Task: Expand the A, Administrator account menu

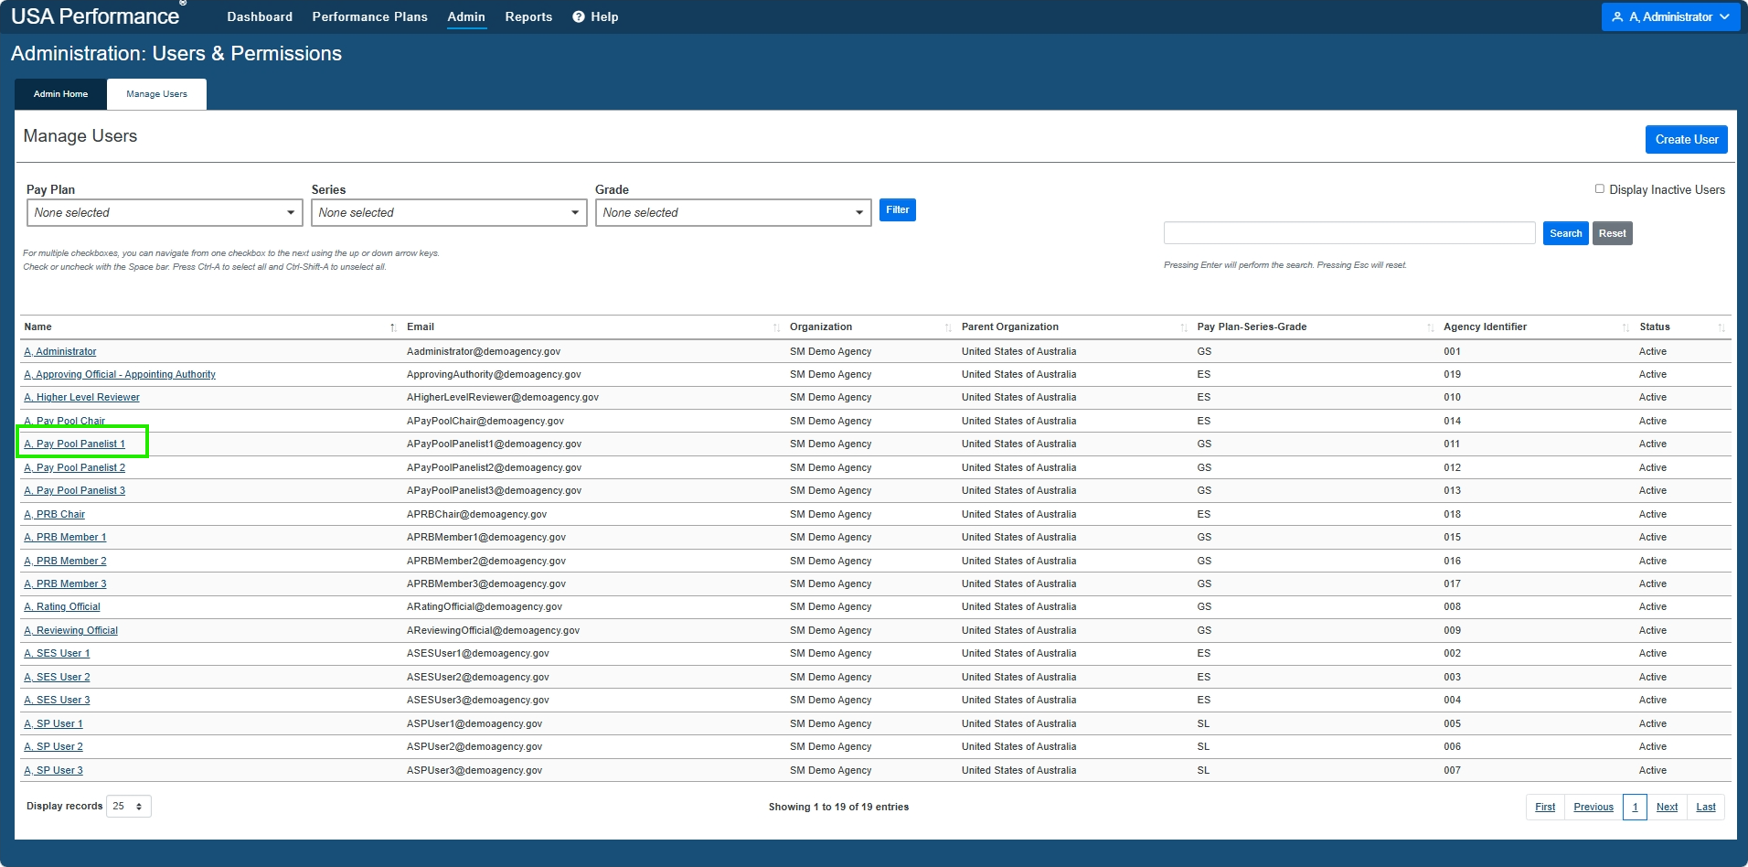Action: (1670, 16)
